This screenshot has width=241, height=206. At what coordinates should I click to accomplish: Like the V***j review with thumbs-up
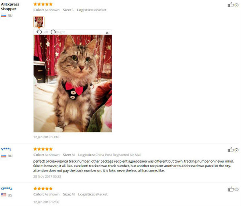231,150
